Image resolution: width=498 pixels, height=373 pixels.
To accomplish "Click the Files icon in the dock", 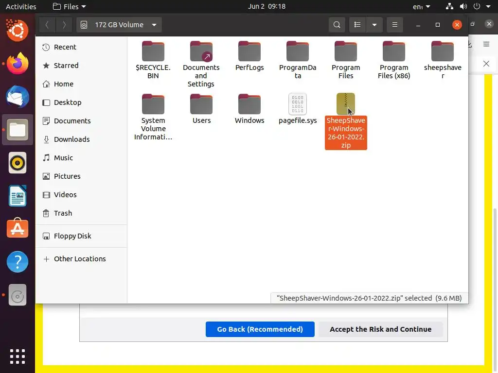I will (x=18, y=130).
